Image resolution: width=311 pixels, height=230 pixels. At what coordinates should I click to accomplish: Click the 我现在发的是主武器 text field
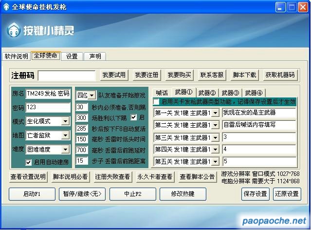(x=259, y=113)
